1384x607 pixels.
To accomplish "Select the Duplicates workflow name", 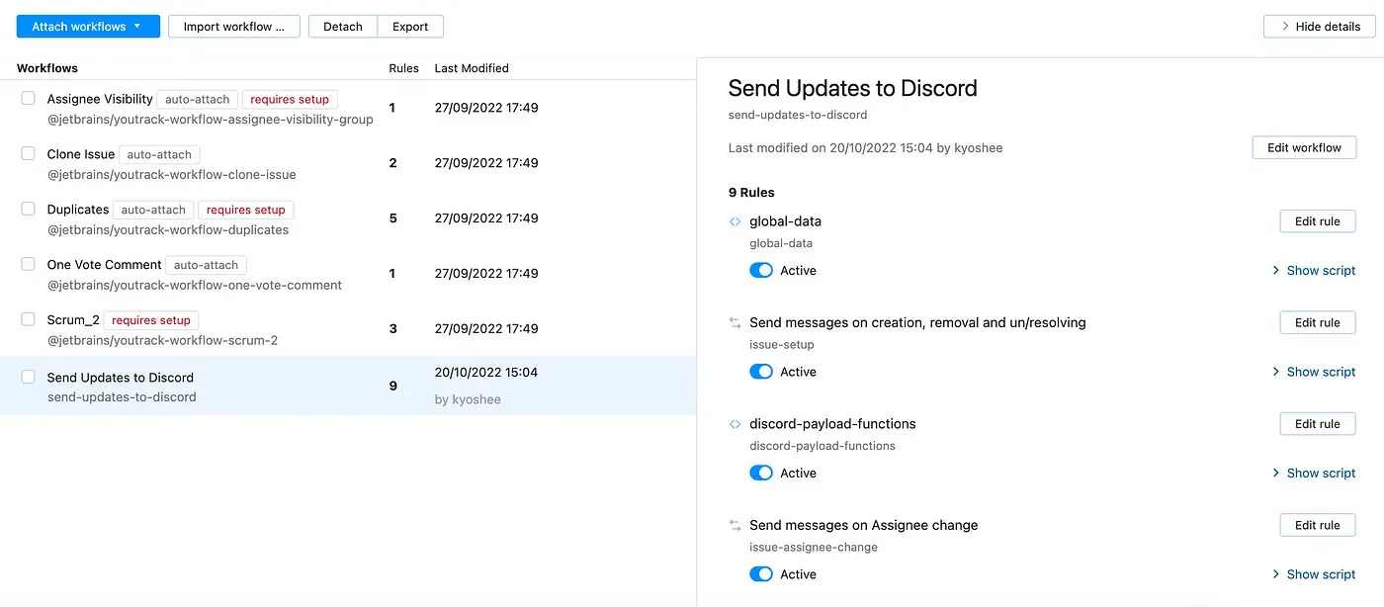I will pos(78,210).
